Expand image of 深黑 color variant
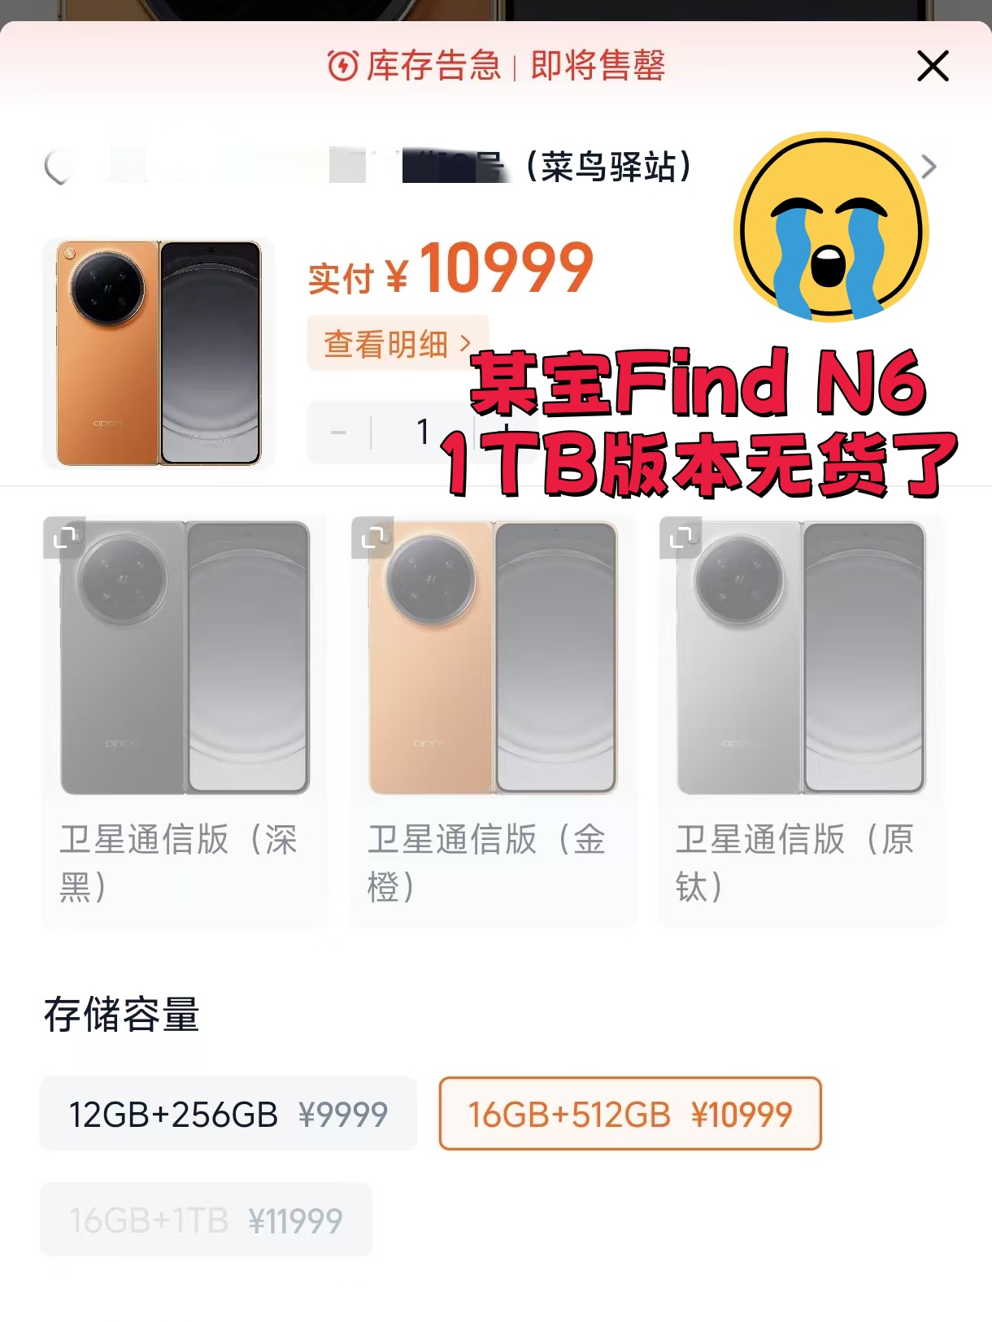Viewport: 992px width, 1322px height. coord(64,537)
